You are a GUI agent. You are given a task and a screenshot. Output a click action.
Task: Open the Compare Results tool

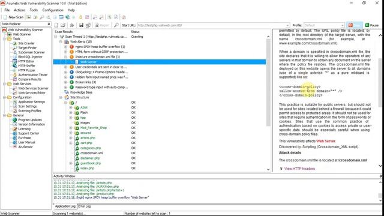pos(29,79)
